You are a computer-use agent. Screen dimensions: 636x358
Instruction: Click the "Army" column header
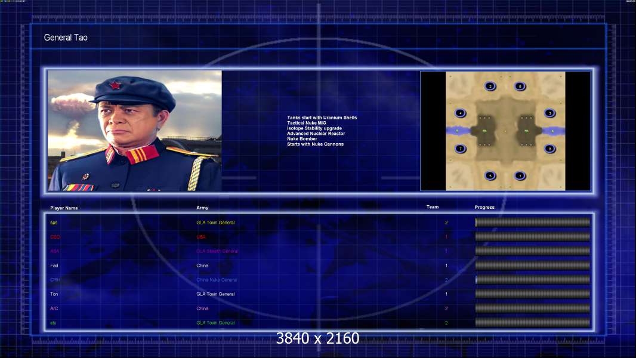tap(202, 208)
